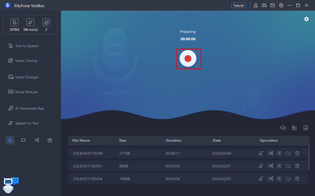Click the 2024/03/04 date cell

coord(221,153)
